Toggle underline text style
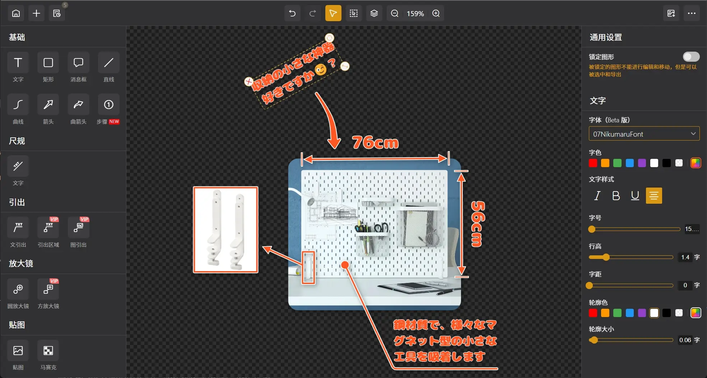The image size is (707, 378). click(635, 195)
